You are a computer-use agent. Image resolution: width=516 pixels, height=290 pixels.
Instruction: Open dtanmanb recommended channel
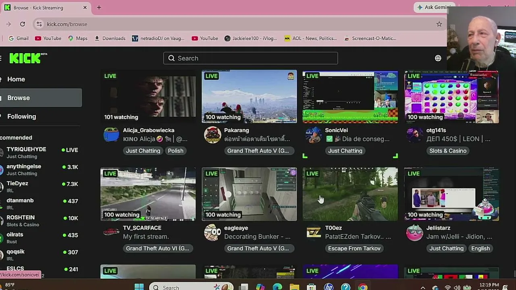(40, 204)
